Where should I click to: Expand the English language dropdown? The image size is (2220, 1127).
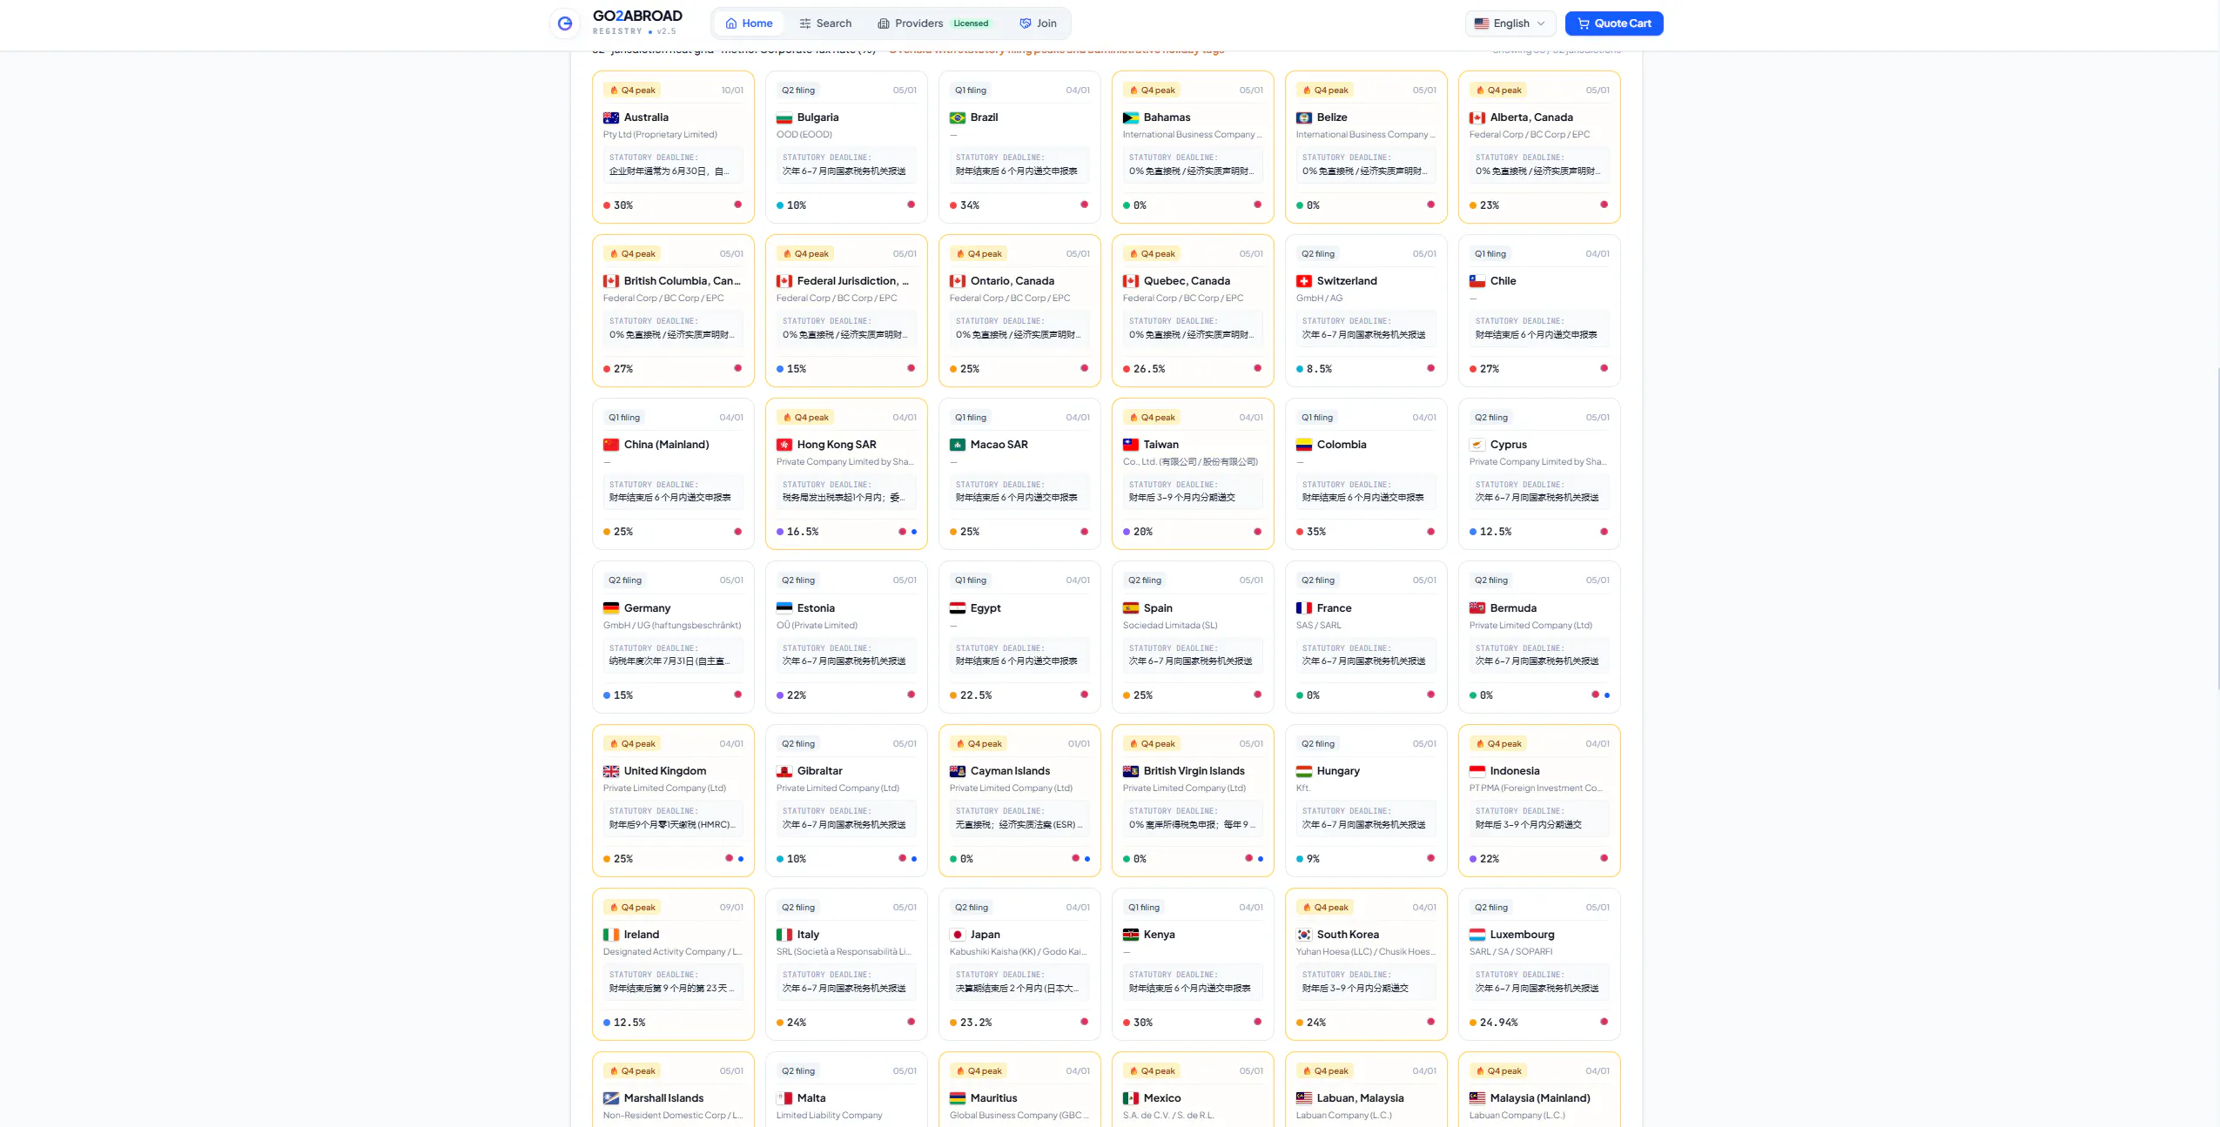[1510, 23]
